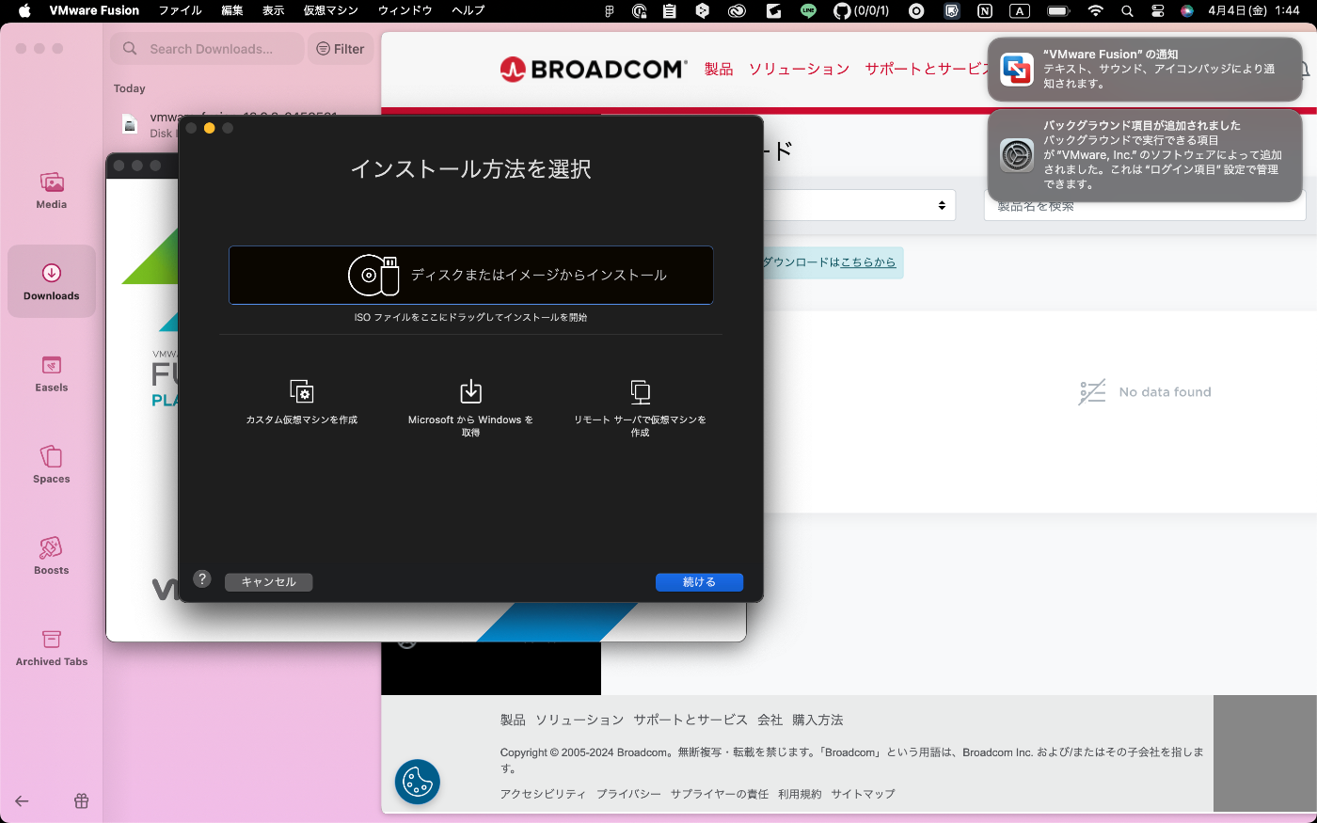Click the Search Downloads field
Image resolution: width=1317 pixels, height=823 pixels.
click(x=208, y=49)
